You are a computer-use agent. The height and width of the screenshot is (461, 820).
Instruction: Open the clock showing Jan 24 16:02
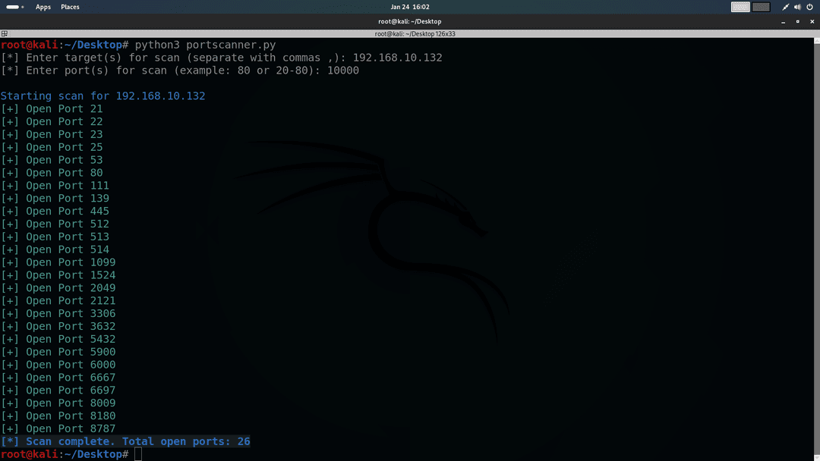[410, 7]
